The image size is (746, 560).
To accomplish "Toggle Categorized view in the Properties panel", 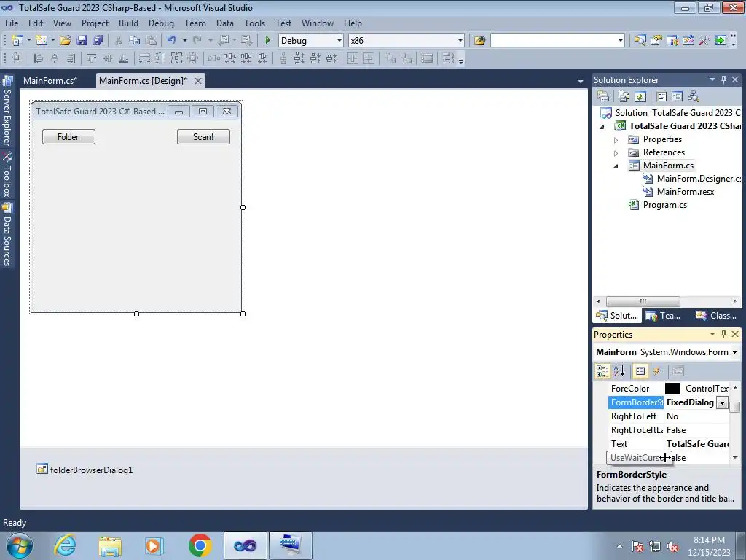I will 602,371.
